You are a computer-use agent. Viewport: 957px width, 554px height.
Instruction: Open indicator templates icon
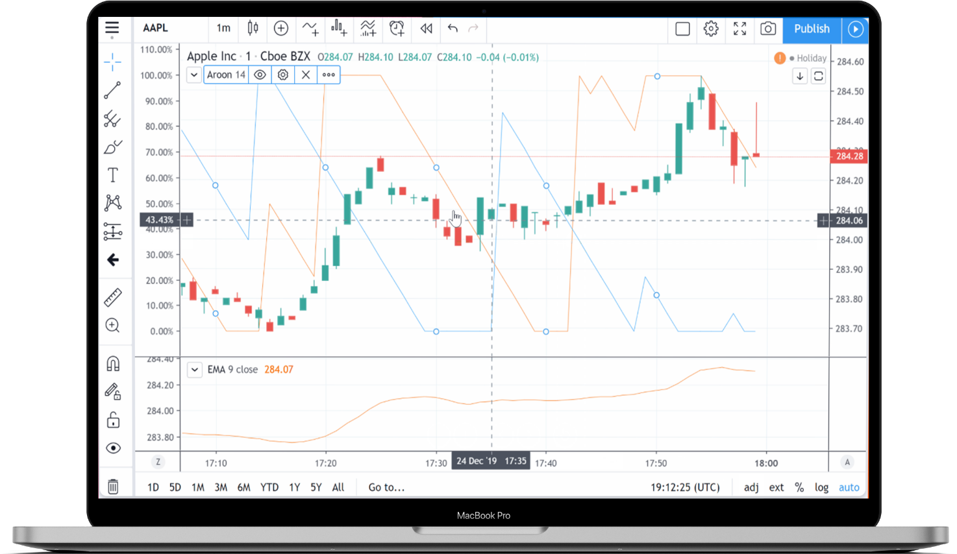367,28
